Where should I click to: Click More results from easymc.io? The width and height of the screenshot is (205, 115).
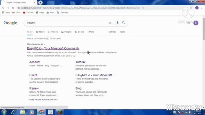[44, 100]
